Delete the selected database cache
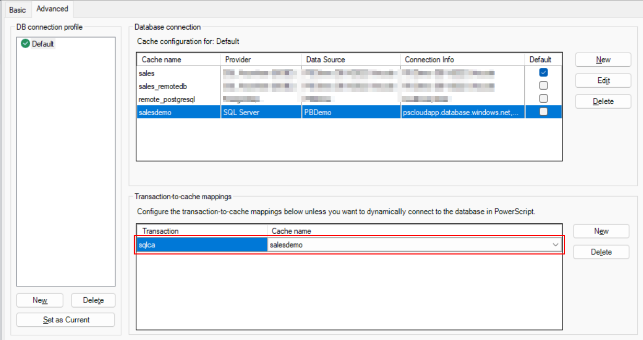The image size is (643, 340). click(603, 102)
